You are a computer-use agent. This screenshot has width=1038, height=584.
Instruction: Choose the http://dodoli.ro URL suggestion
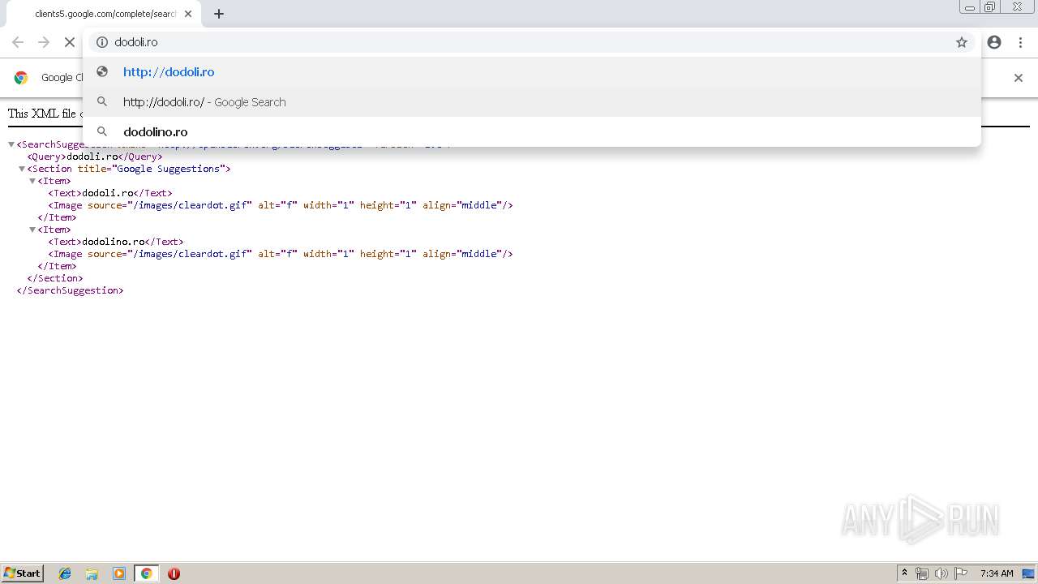[x=532, y=72]
